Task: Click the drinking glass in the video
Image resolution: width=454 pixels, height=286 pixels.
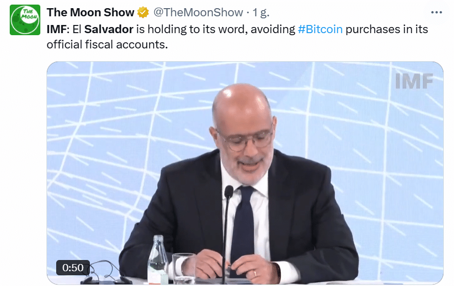Action: pos(184,268)
